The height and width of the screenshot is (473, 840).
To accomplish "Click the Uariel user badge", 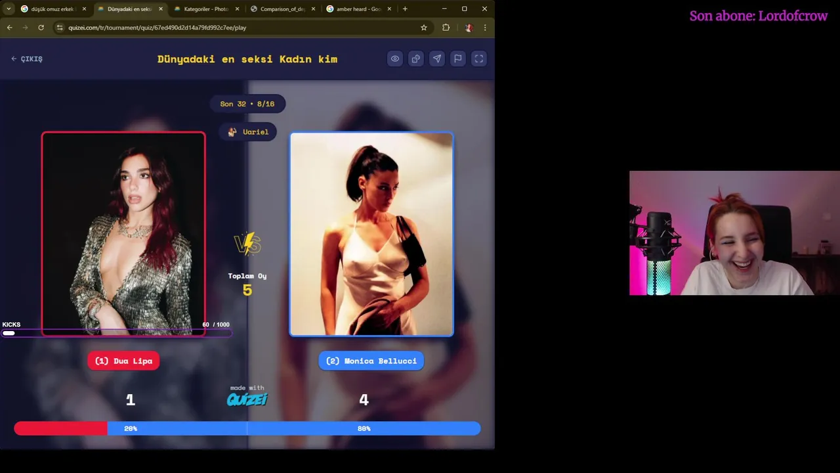I will point(248,132).
